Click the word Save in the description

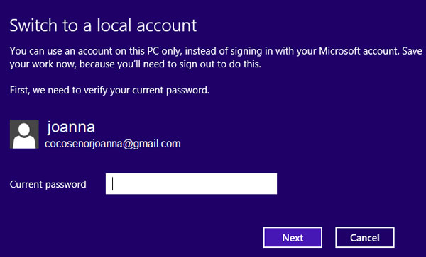[412, 51]
